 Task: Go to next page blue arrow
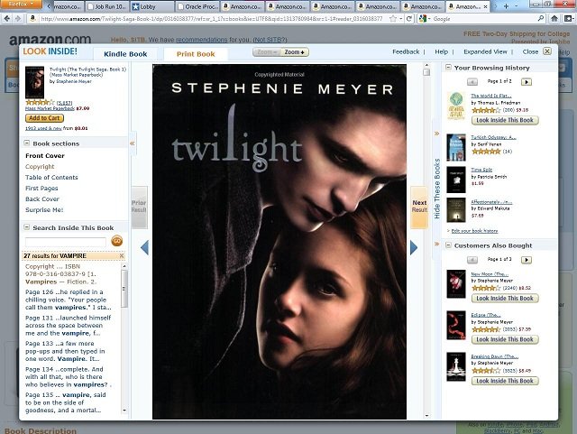coord(414,247)
